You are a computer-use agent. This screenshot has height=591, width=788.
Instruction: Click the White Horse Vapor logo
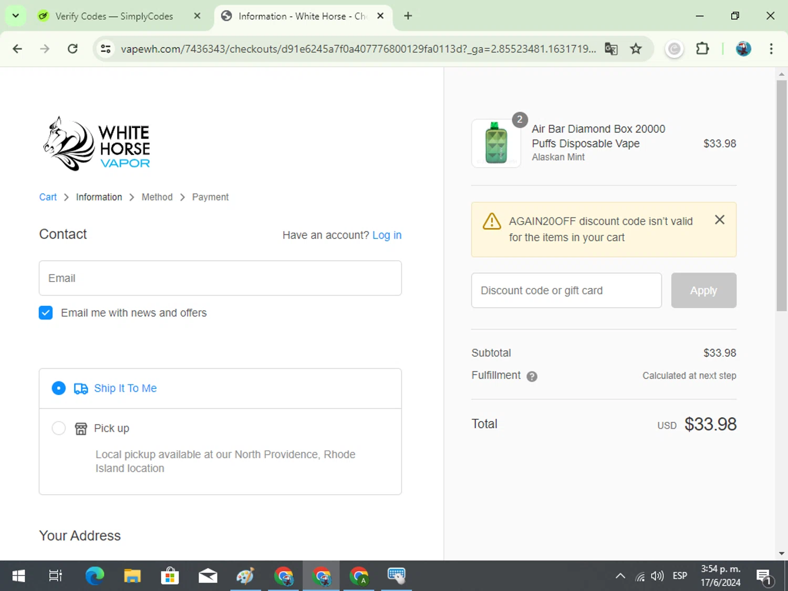click(x=97, y=143)
